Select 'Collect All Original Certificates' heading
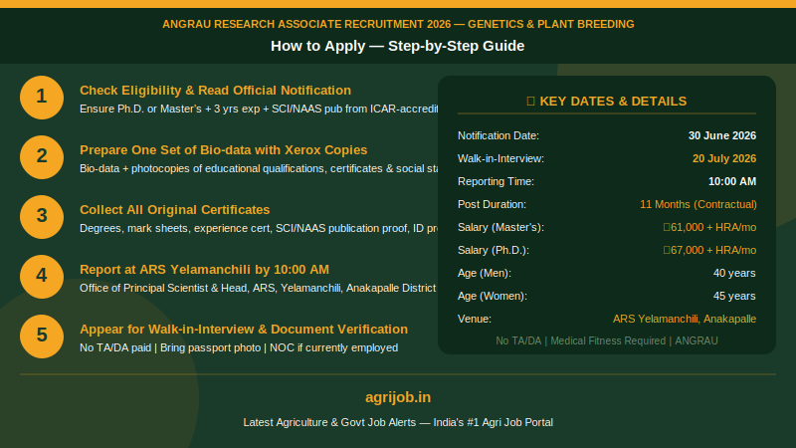This screenshot has width=796, height=448. pyautogui.click(x=175, y=210)
